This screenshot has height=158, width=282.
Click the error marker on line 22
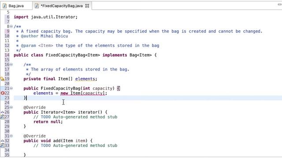(x=3, y=93)
